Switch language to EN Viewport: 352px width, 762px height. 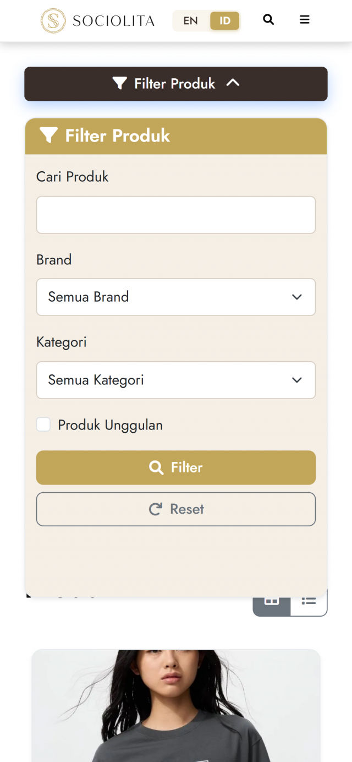(x=191, y=20)
